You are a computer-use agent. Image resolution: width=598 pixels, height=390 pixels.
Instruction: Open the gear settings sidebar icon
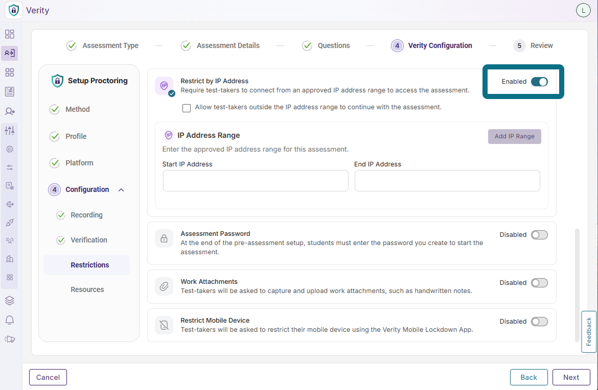pos(10,149)
